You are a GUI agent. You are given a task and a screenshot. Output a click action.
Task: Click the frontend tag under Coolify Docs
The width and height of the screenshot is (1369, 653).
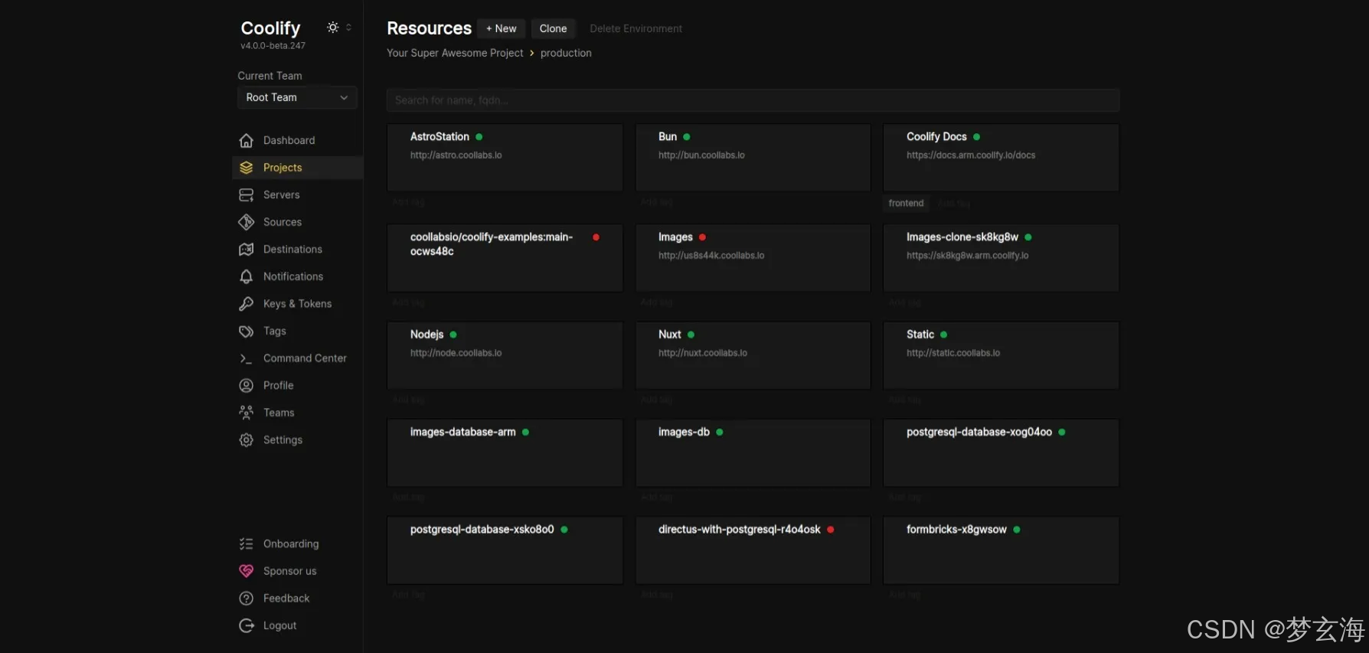click(x=906, y=203)
